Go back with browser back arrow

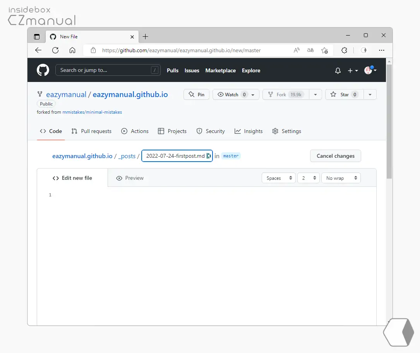(x=38, y=50)
